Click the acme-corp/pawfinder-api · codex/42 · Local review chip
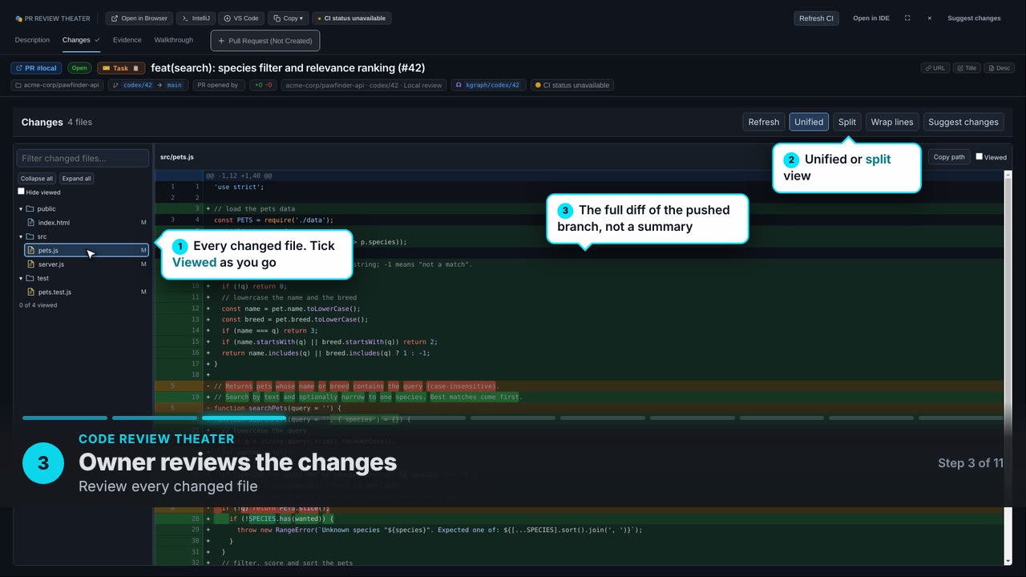The height and width of the screenshot is (577, 1026). click(x=364, y=85)
